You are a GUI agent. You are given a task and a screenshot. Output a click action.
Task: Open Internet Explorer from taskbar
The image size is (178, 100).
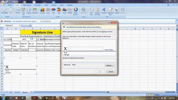[x=11, y=98]
